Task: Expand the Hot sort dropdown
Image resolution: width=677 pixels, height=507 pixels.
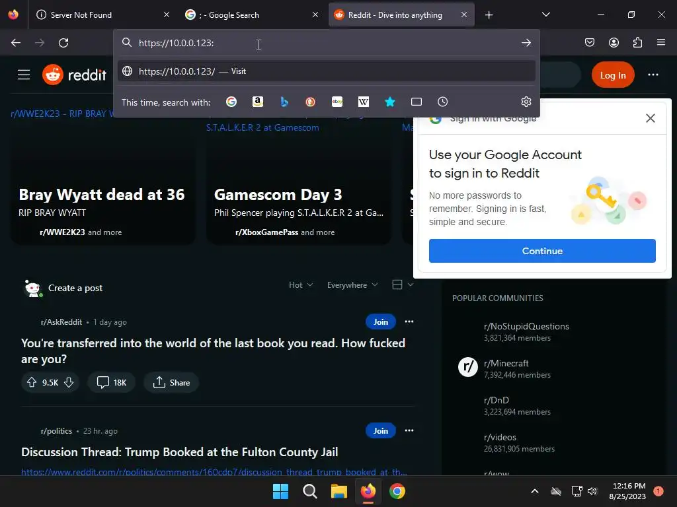Action: tap(301, 285)
